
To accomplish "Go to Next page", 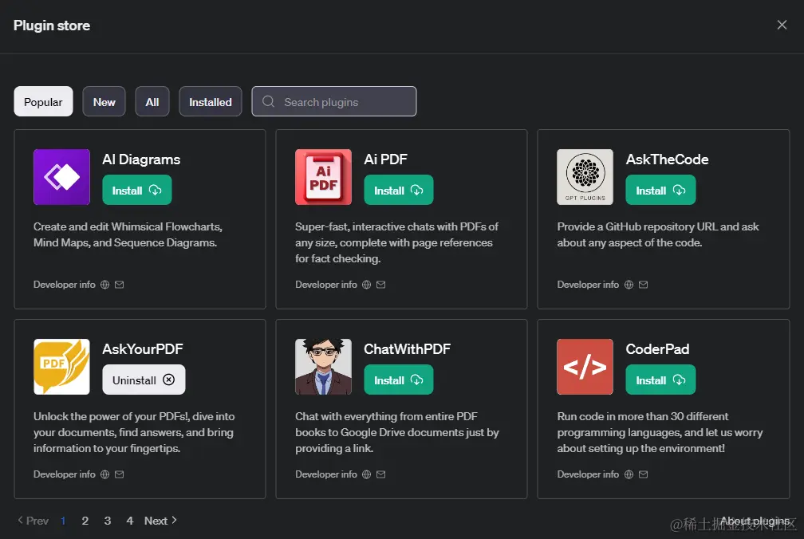I will pyautogui.click(x=160, y=521).
